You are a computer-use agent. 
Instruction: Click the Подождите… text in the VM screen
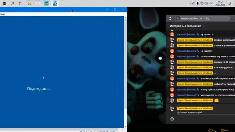click(x=38, y=89)
